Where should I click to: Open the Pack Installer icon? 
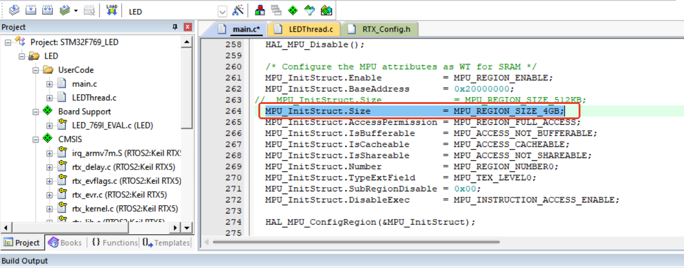tap(327, 11)
